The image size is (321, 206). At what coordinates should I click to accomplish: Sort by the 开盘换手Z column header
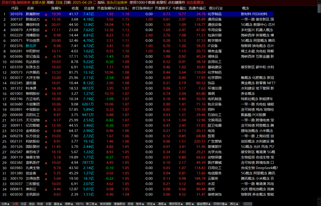162,8
